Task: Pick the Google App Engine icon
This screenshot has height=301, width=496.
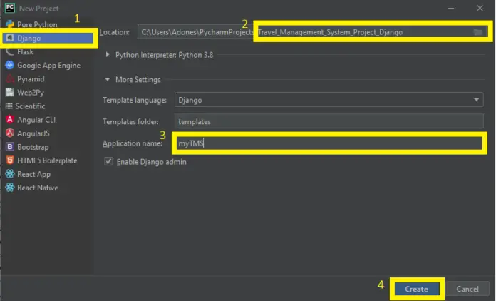Action: (x=9, y=65)
